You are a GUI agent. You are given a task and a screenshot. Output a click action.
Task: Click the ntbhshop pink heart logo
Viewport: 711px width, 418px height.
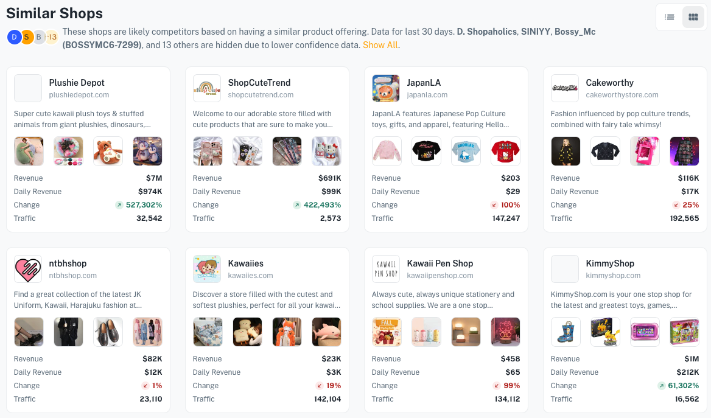(27, 269)
